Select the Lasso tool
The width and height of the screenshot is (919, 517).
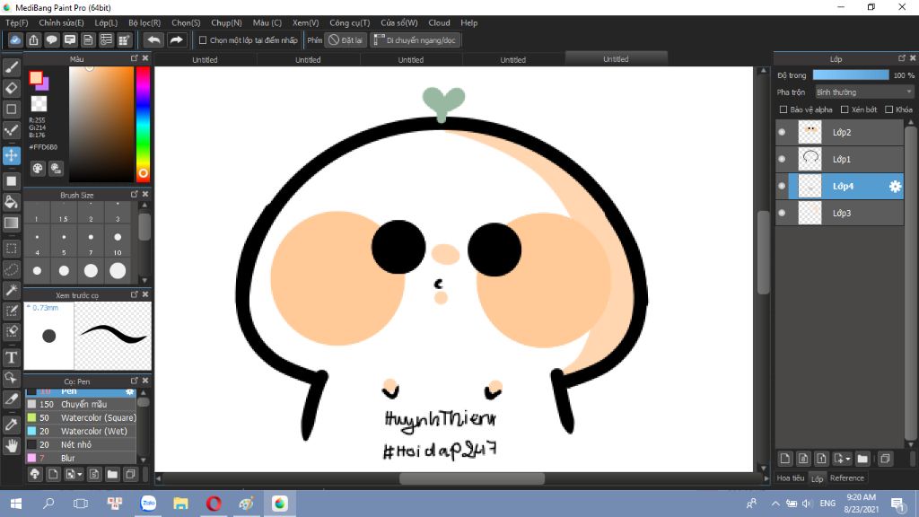(11, 269)
